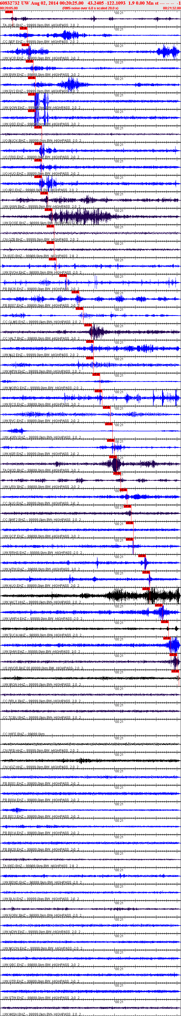Select the UW FORK BHZ station label
This screenshot has height=1016, width=181.
point(42,916)
